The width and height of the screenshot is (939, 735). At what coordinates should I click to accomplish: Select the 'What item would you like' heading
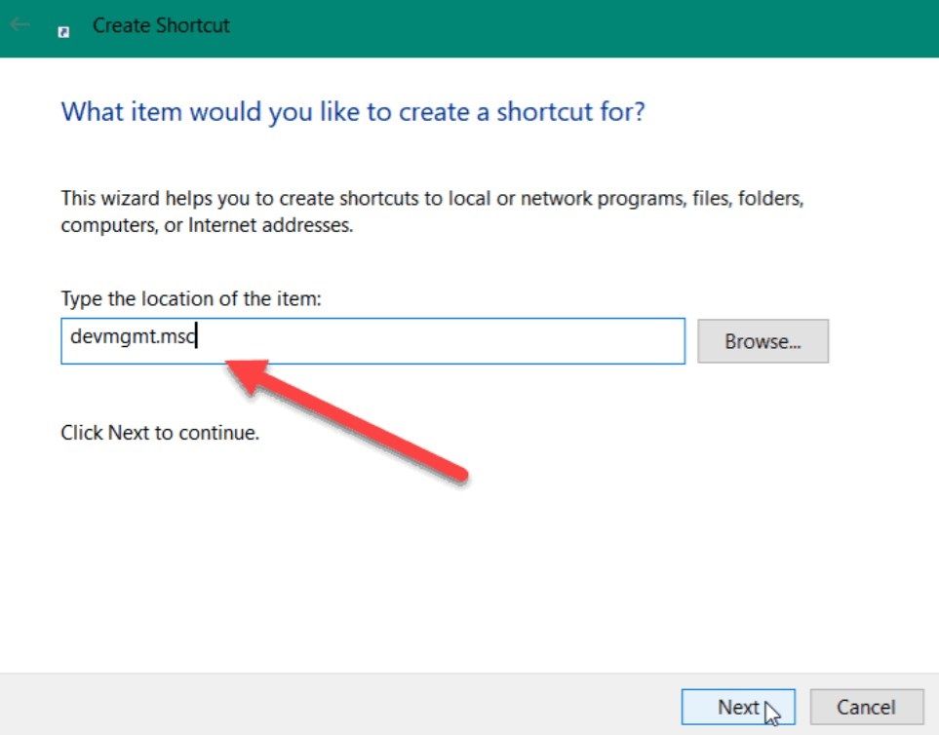tap(353, 112)
